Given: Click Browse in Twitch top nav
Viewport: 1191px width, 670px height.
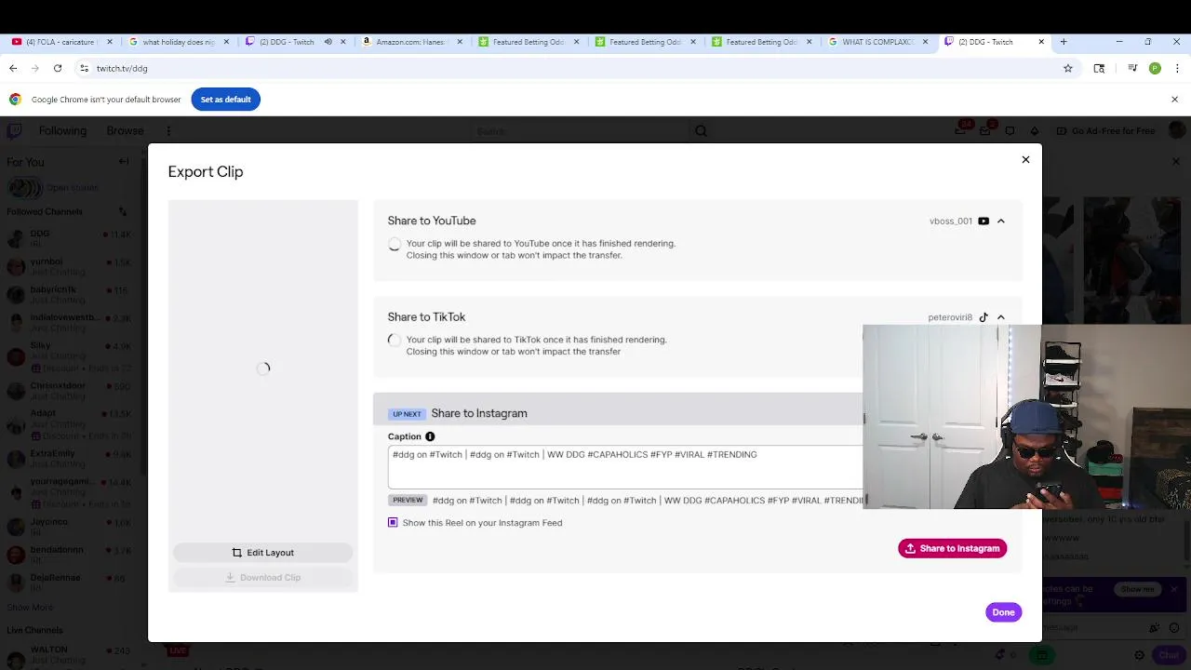Looking at the screenshot, I should point(125,131).
